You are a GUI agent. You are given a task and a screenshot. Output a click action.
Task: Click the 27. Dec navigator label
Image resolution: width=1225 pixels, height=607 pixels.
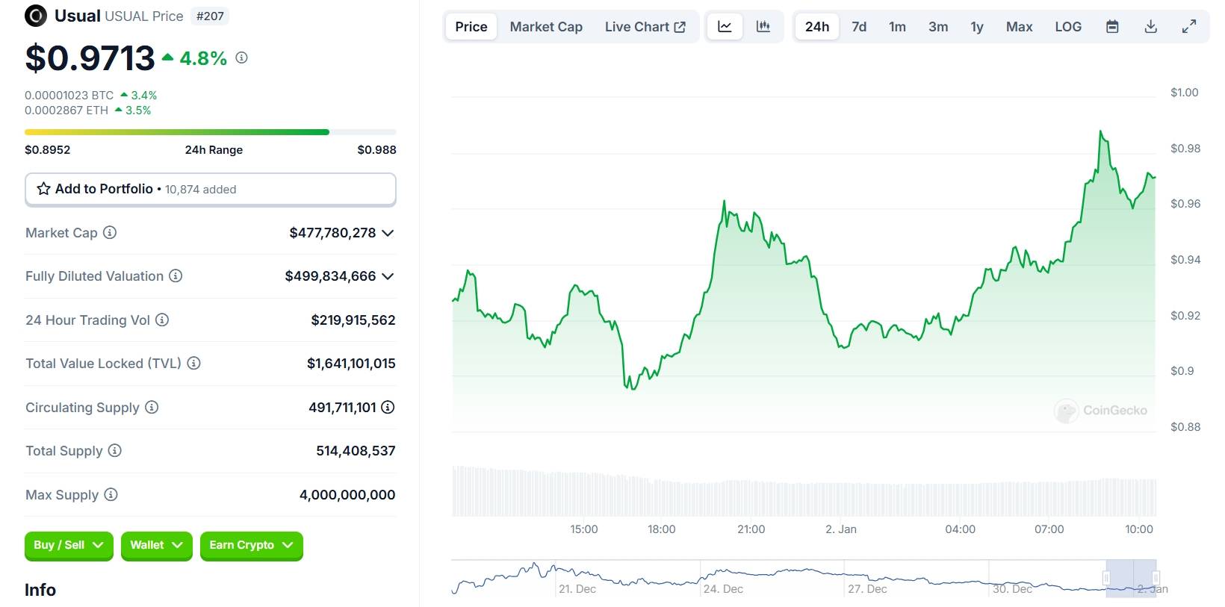(867, 589)
